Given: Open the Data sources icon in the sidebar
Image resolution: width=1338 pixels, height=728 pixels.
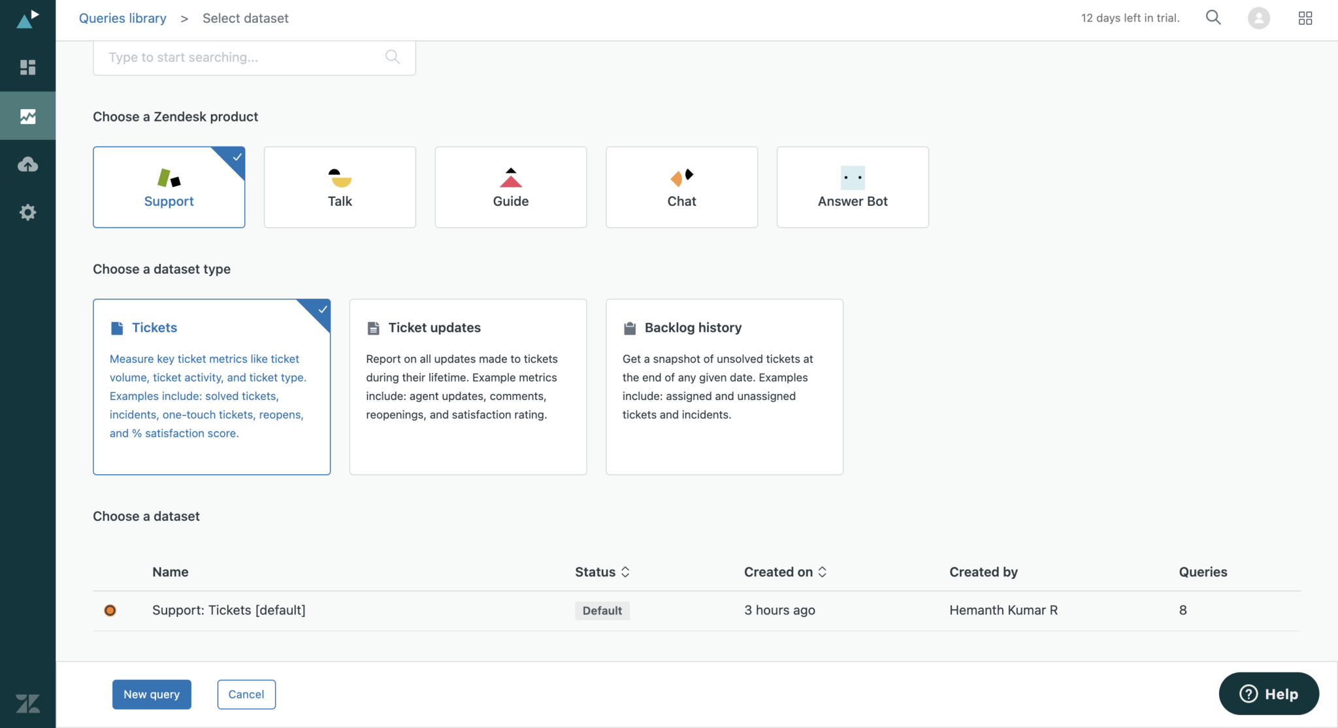Looking at the screenshot, I should pyautogui.click(x=27, y=164).
